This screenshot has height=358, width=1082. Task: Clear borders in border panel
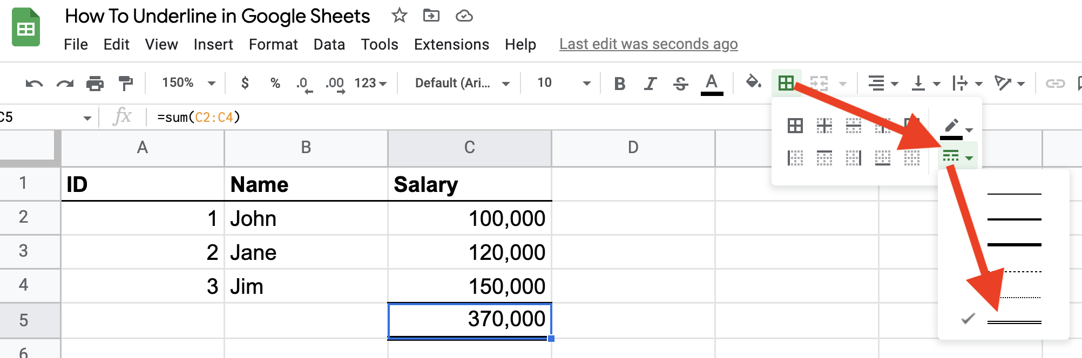[912, 158]
